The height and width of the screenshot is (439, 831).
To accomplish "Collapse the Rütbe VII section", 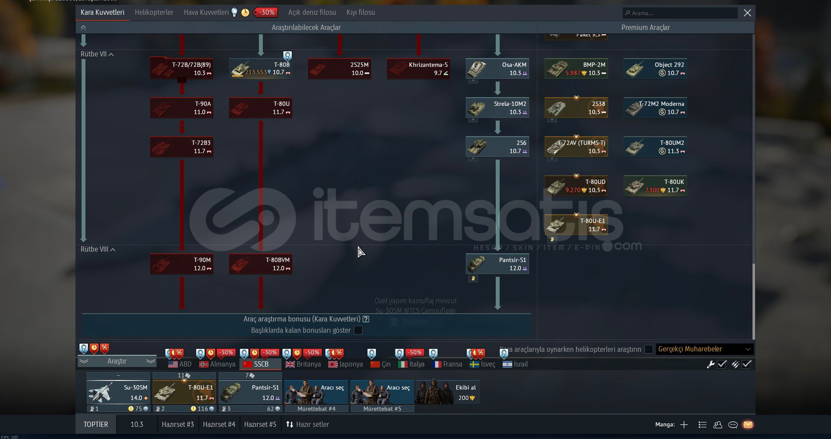I will [x=97, y=54].
